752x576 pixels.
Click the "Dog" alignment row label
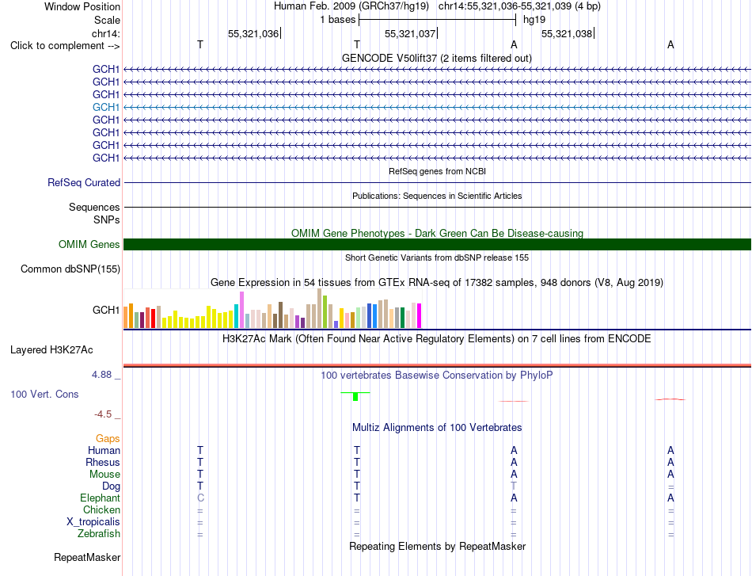111,486
